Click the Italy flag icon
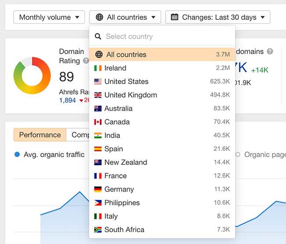Image resolution: width=286 pixels, height=244 pixels. click(x=98, y=216)
